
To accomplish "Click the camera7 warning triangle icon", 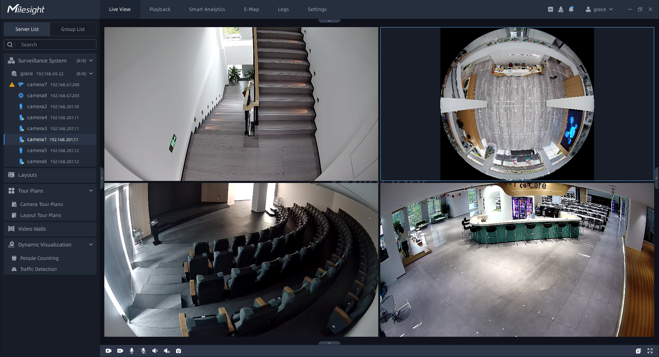I will click(12, 84).
